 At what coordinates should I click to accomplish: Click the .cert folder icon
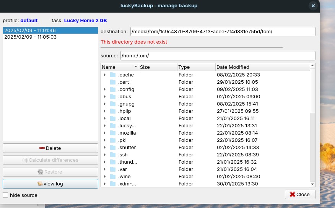pyautogui.click(x=113, y=82)
